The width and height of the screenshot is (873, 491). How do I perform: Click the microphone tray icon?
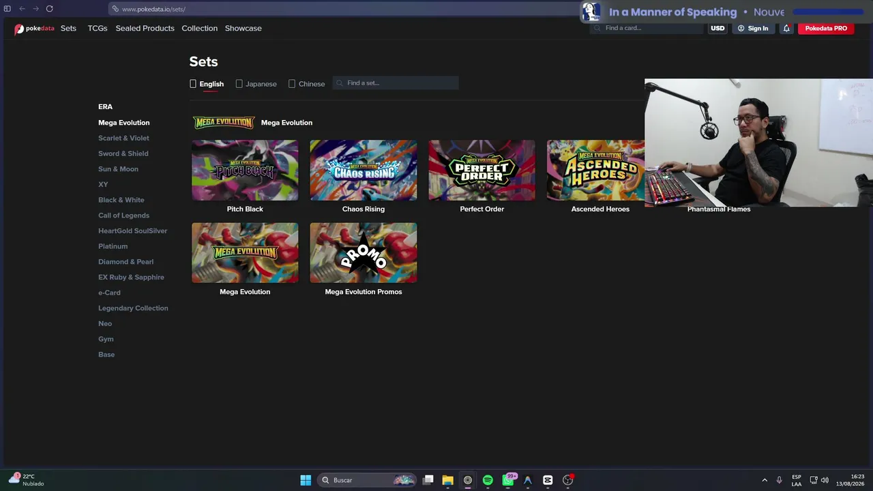point(779,480)
